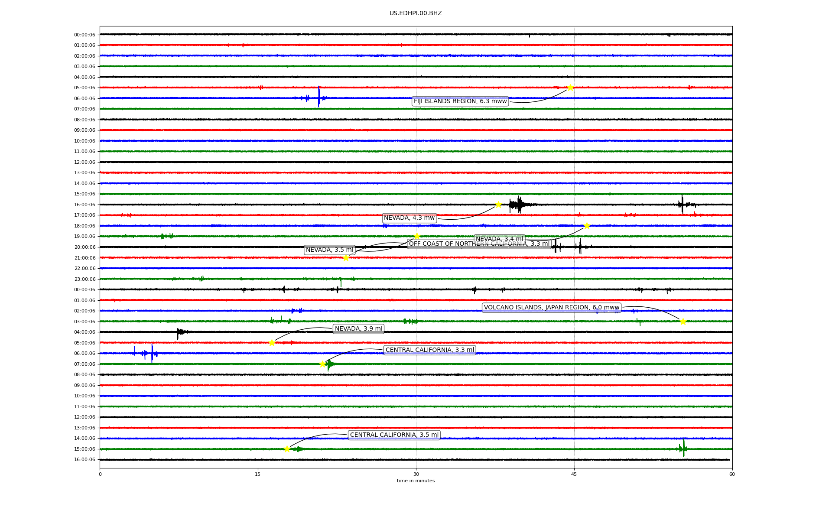Select the FIJI ISLANDS REGION, 6.3 mww label
The height and width of the screenshot is (520, 832).
(x=460, y=101)
